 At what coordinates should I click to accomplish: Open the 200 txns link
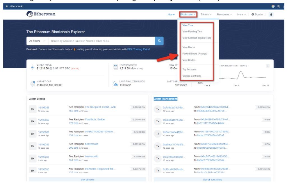(73, 148)
